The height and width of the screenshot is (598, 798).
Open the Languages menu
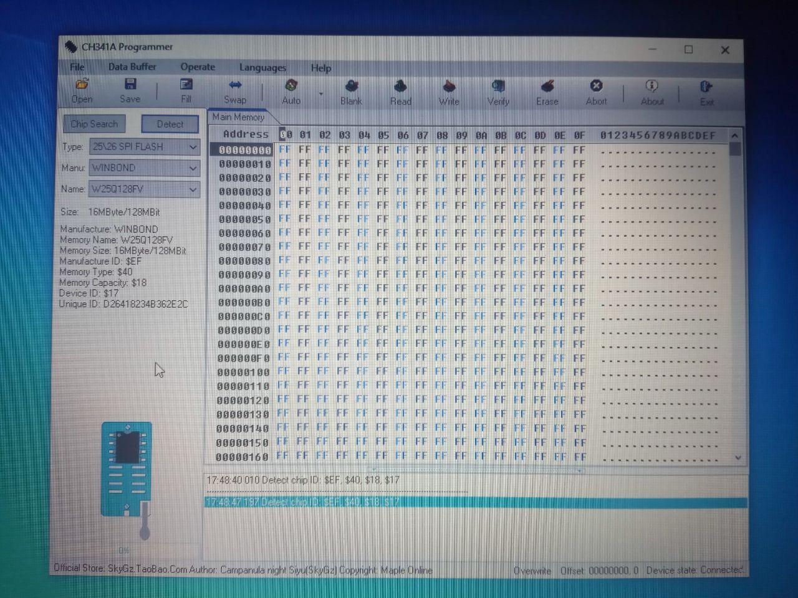pos(262,67)
